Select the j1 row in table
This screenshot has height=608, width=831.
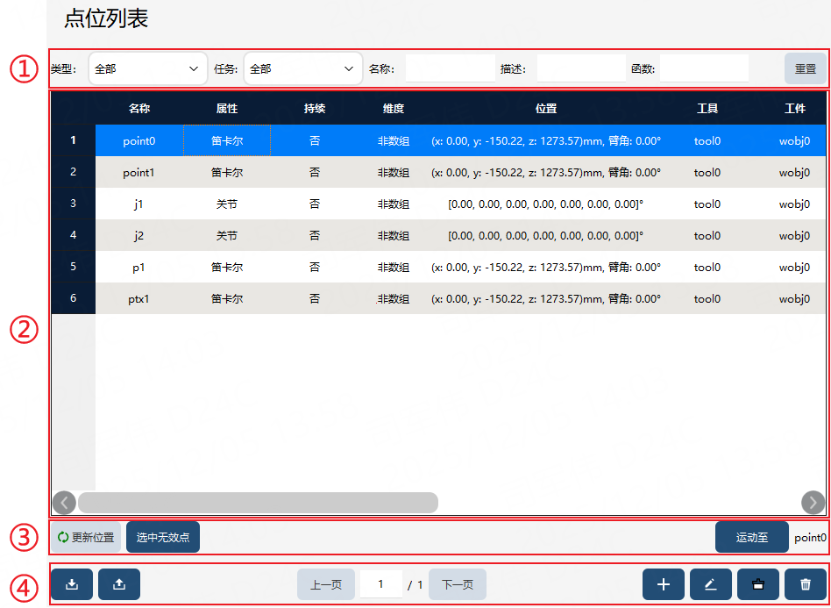pos(439,204)
